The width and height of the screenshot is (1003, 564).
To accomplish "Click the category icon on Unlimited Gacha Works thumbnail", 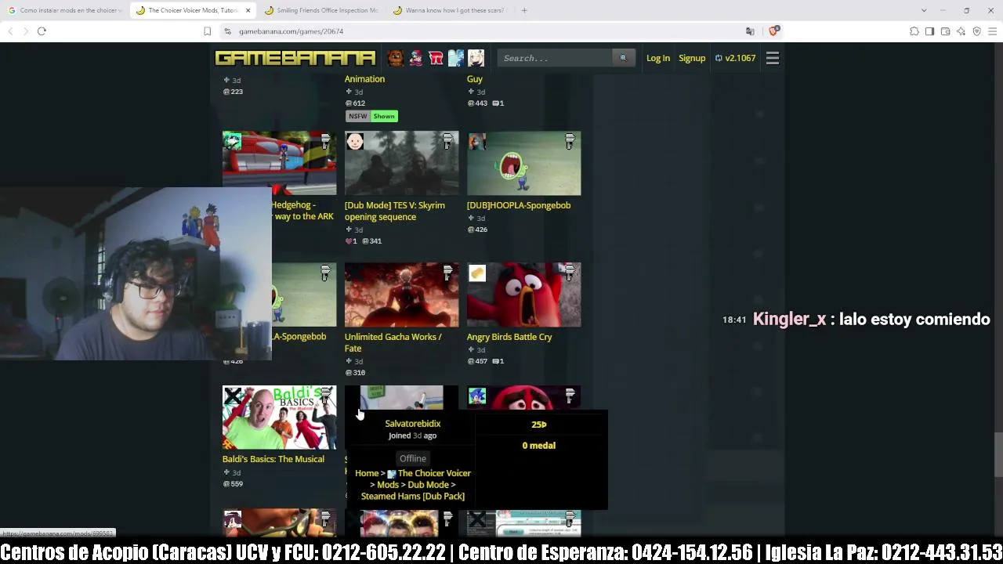I will click(447, 273).
